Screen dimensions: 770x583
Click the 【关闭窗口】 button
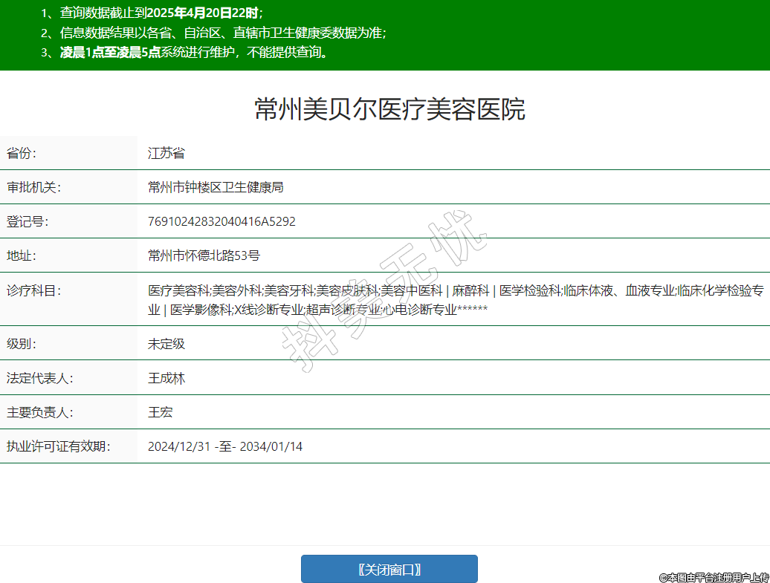click(389, 570)
